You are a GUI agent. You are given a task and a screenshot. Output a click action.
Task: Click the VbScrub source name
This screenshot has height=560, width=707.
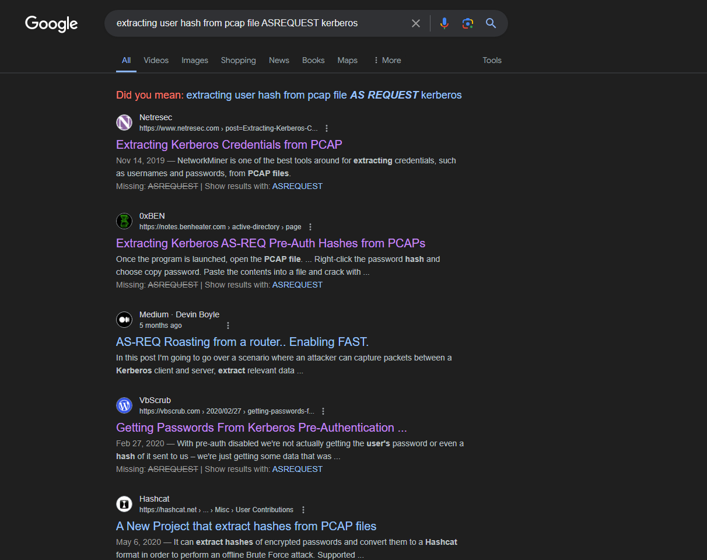point(155,400)
